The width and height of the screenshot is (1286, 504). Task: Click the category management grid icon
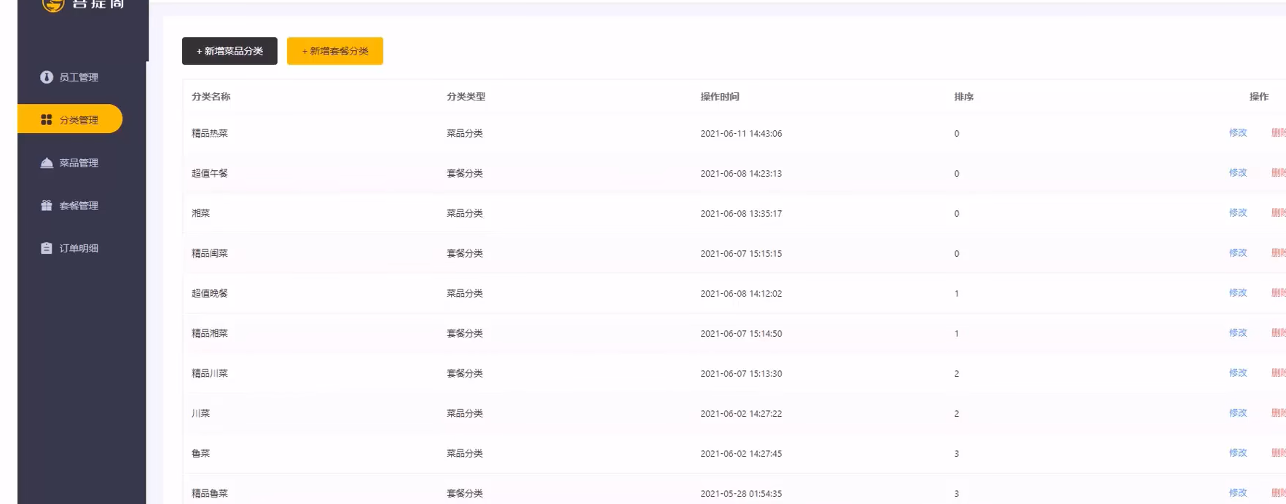47,119
